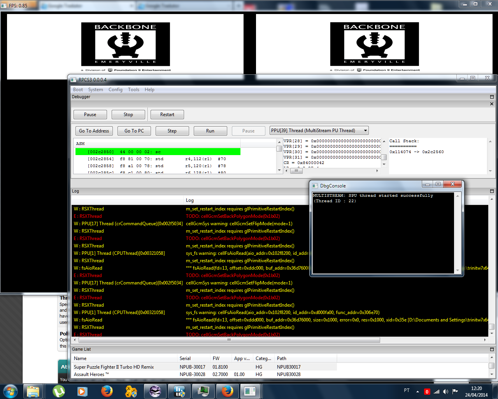Image resolution: width=498 pixels, height=399 pixels.
Task: Launch Windows Media Player from the taskbar
Action: 82,391
